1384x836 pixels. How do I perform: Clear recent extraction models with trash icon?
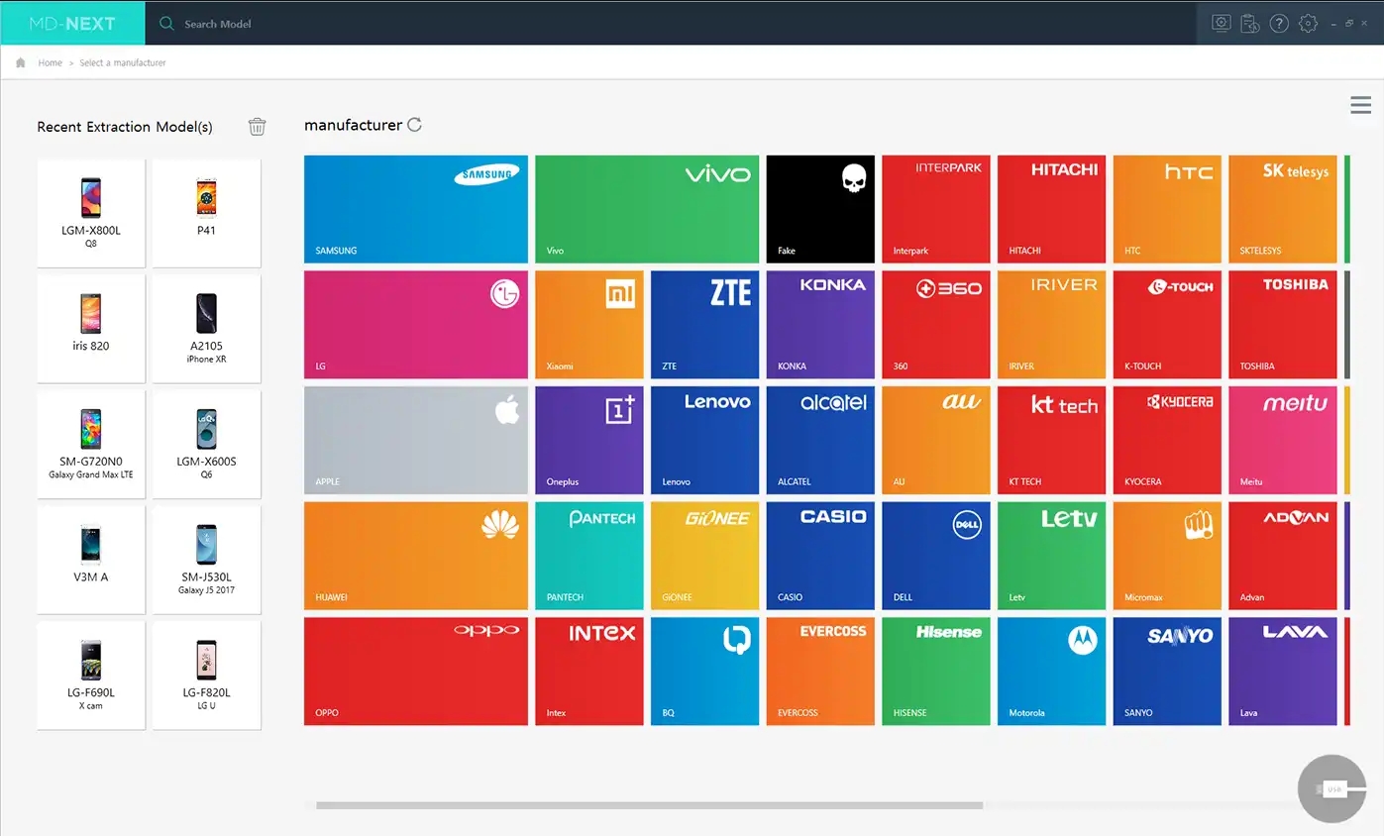257,126
